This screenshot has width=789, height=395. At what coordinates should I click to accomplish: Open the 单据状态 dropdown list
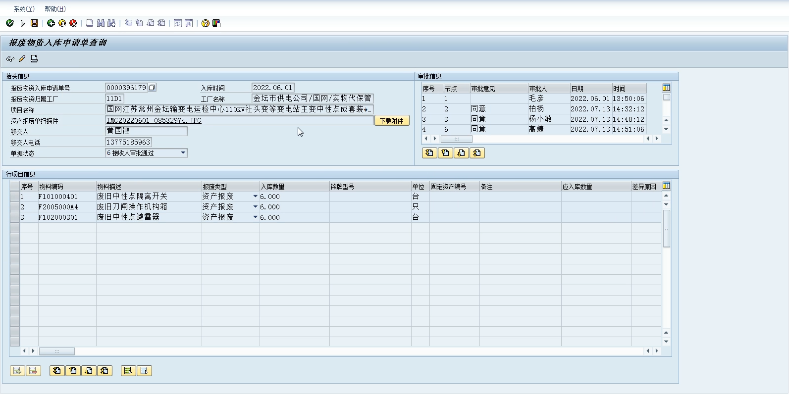[x=183, y=153]
